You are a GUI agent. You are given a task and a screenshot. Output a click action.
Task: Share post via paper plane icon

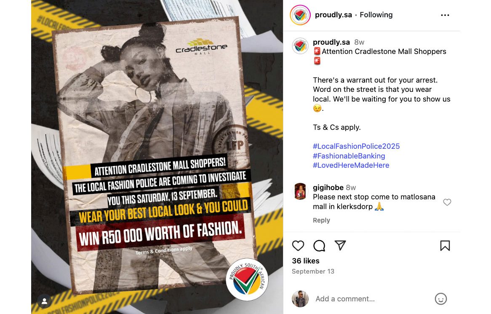(x=340, y=245)
